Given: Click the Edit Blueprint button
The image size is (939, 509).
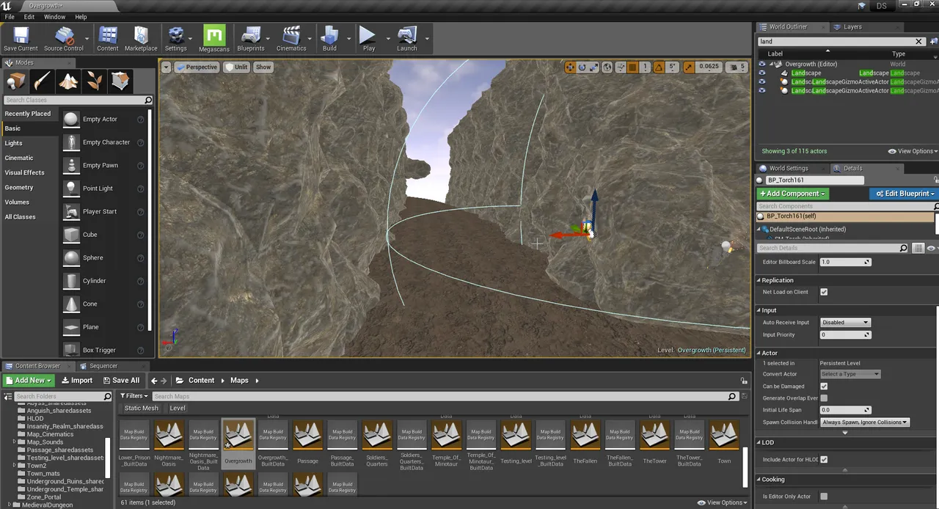Looking at the screenshot, I should point(905,194).
